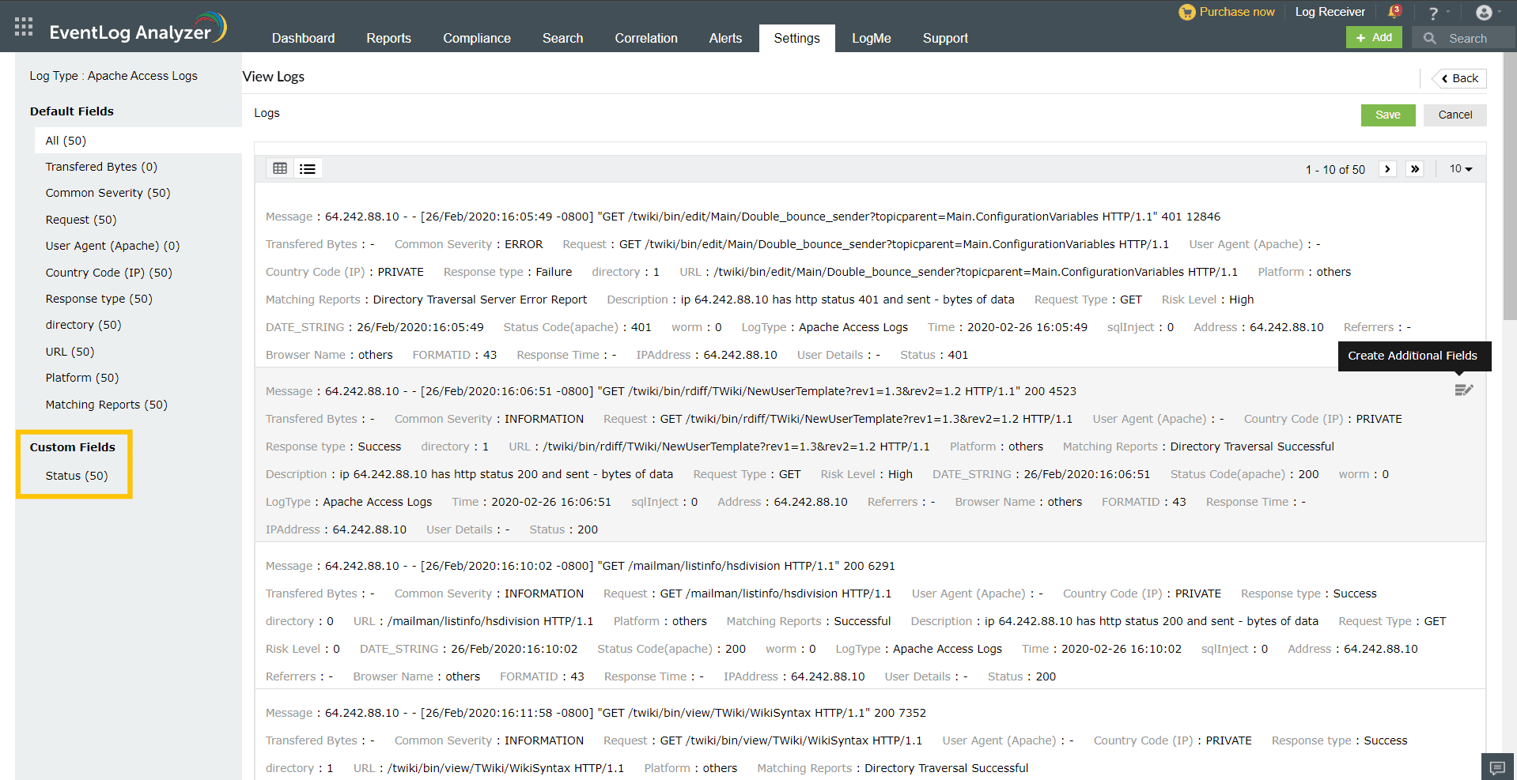Click the log Message for mailman/listinfo/hsdivision
The image size is (1517, 780).
580,566
